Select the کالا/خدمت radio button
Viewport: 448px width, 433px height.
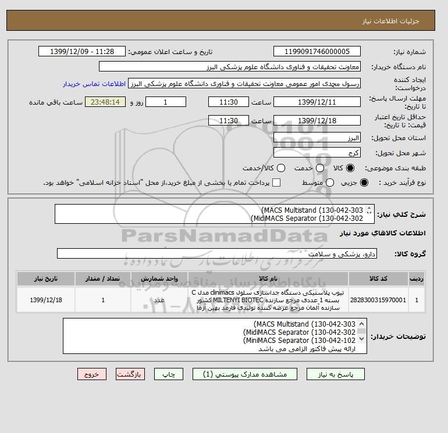(281, 168)
